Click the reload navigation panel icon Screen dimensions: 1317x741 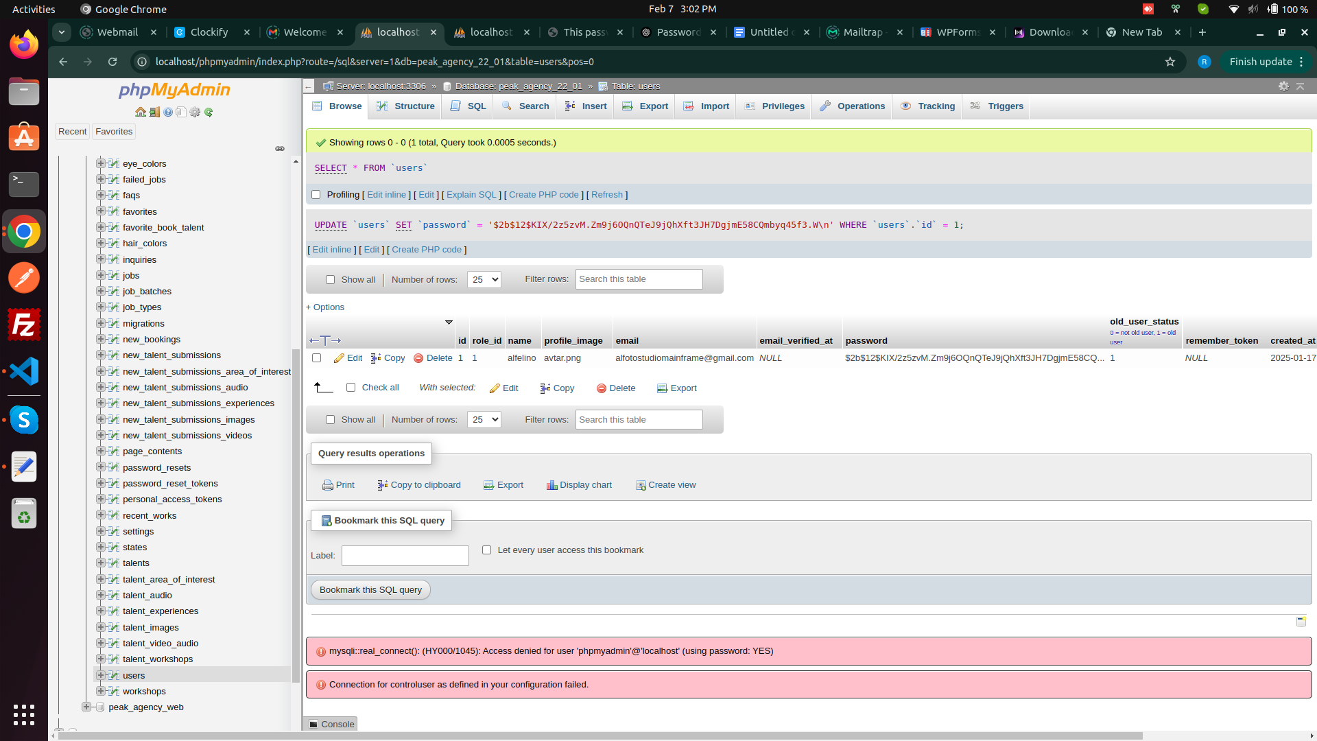[x=209, y=112]
